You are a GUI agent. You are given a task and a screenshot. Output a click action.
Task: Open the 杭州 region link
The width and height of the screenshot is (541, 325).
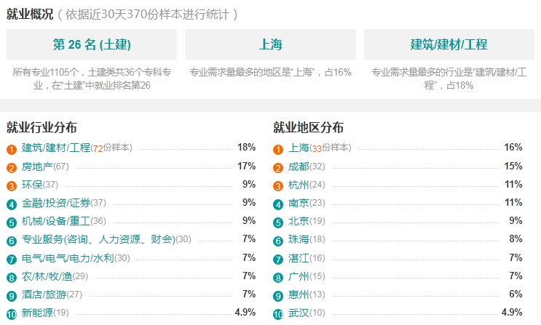click(x=299, y=185)
